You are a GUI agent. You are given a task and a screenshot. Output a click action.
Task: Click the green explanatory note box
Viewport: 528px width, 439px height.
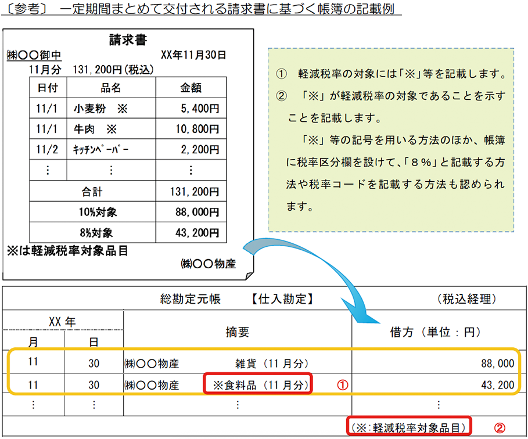390,139
